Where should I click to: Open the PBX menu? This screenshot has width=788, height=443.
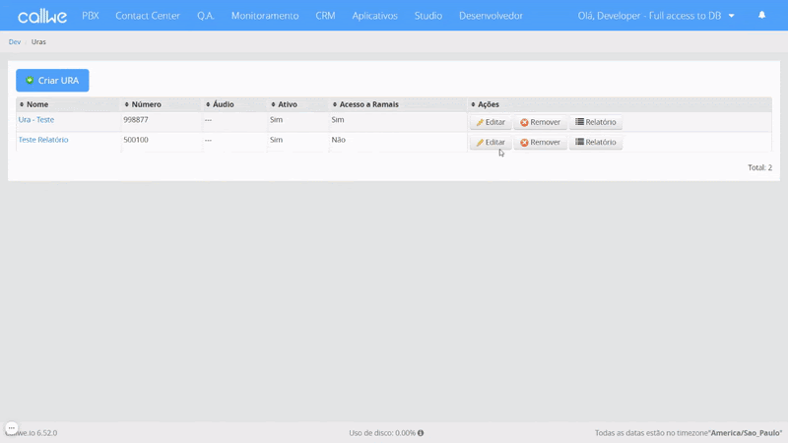pos(91,16)
